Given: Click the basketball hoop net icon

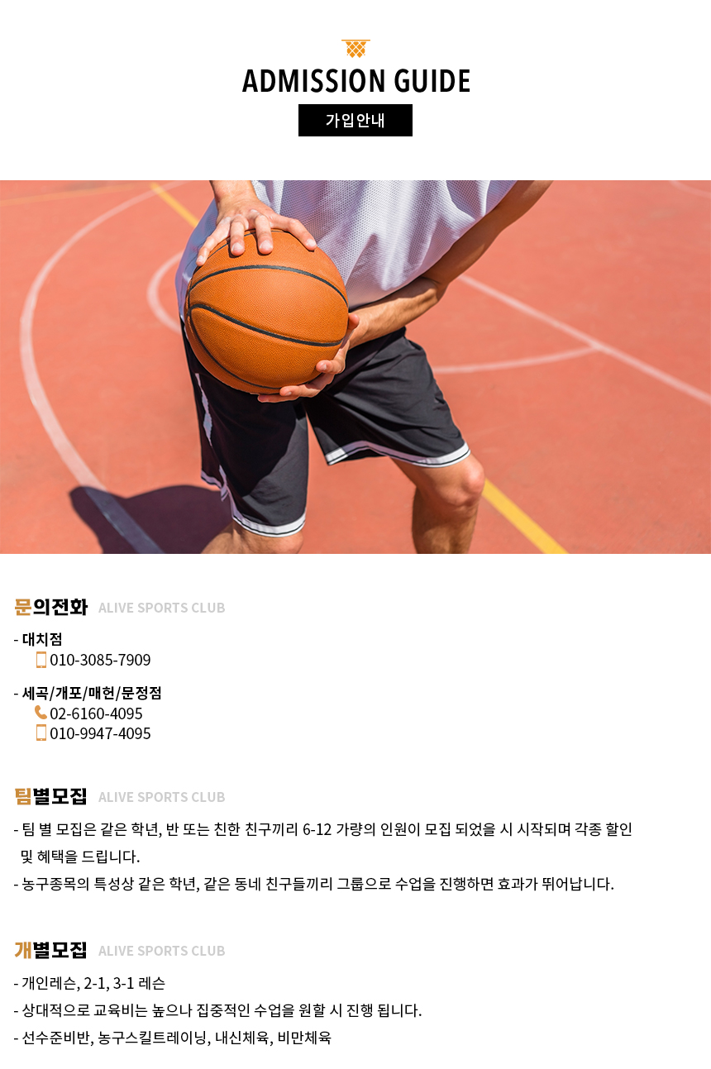Looking at the screenshot, I should (355, 49).
